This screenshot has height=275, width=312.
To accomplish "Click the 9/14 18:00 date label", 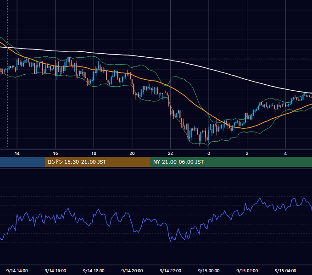I will pyautogui.click(x=94, y=270).
